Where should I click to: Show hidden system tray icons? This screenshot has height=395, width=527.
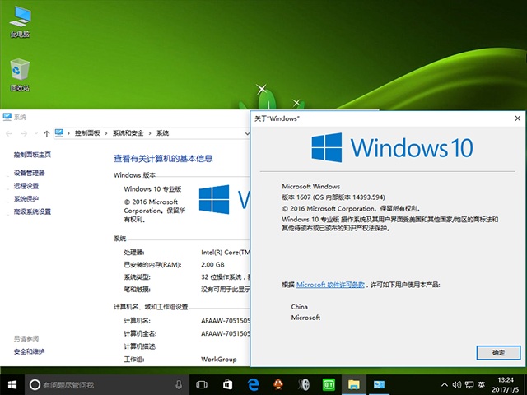(x=444, y=384)
